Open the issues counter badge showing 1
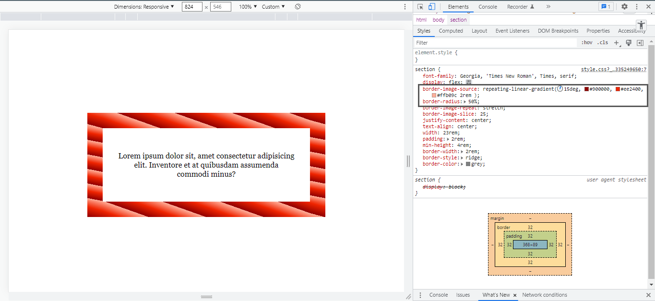 pyautogui.click(x=606, y=7)
